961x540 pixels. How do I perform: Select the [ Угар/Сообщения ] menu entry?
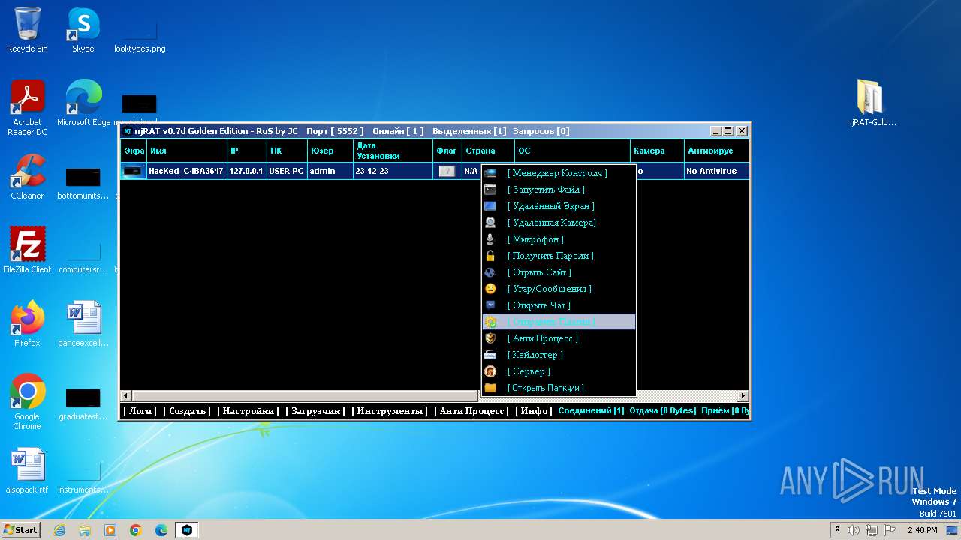[559, 289]
